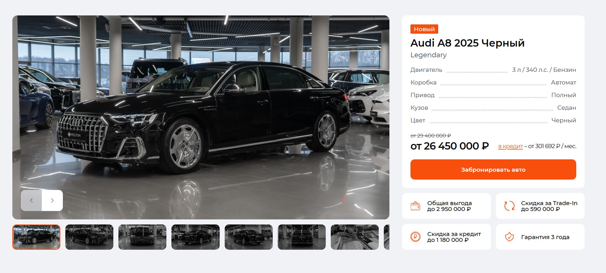Image resolution: width=606 pixels, height=273 pixels.
Task: Click "Скидка за Trade-In" card
Action: (540, 206)
